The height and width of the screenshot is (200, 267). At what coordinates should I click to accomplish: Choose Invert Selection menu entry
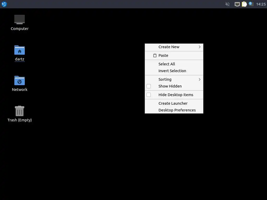click(174, 71)
